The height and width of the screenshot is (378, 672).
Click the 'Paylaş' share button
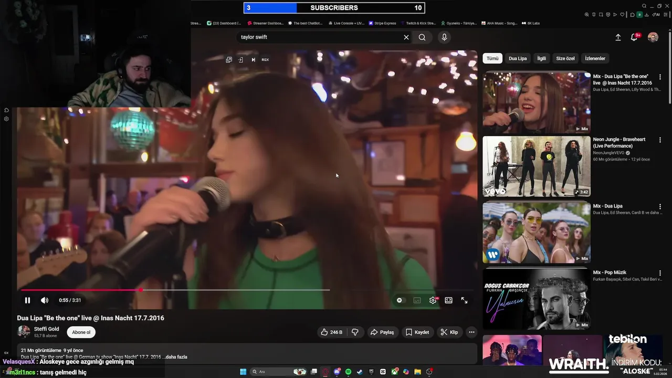(382, 332)
